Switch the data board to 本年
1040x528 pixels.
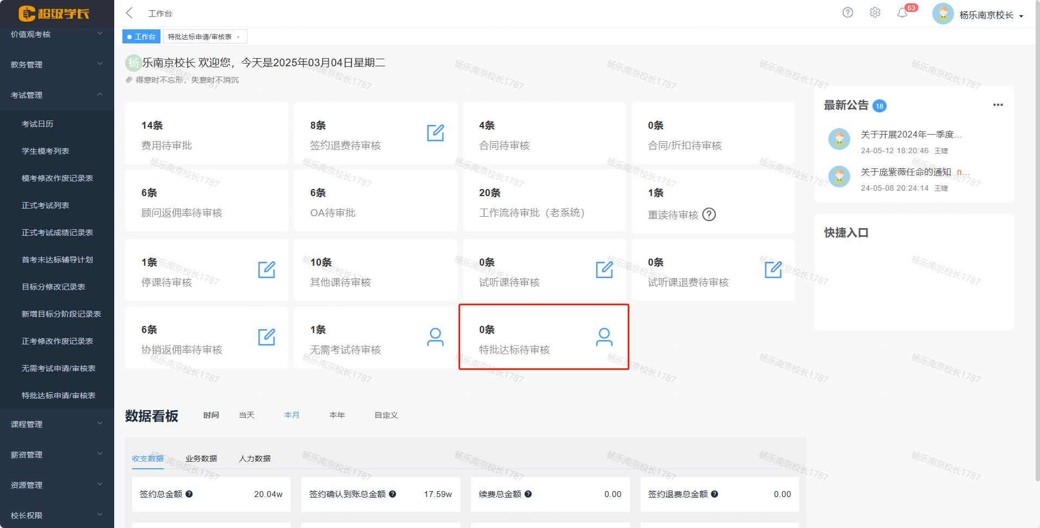[x=337, y=414]
